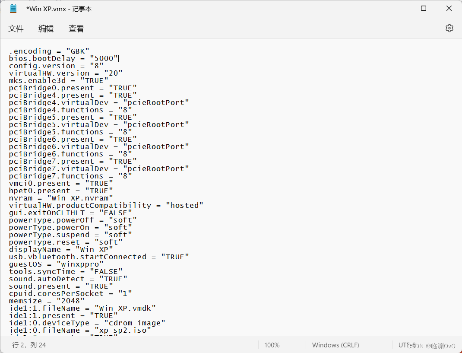Click the powerType.powerOff line
The height and width of the screenshot is (353, 462).
coord(73,220)
